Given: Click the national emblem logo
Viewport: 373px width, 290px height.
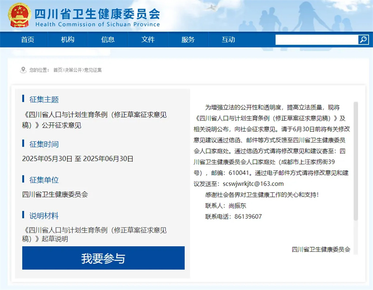Looking at the screenshot, I should 19,15.
